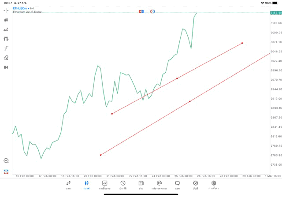
Task: Toggle the red-blue circular icon atop chart
Action: (x=152, y=11)
